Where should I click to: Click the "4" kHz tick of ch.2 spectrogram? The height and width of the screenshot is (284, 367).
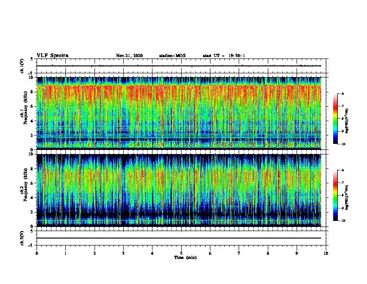click(x=32, y=198)
